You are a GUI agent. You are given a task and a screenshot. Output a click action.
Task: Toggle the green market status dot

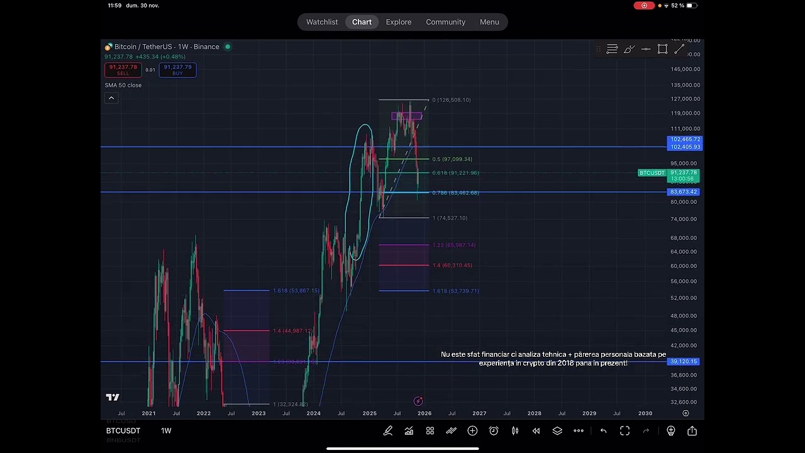(228, 47)
